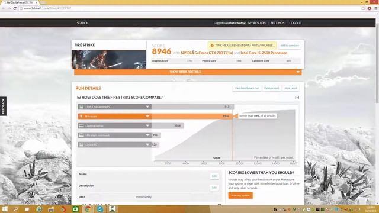The image size is (379, 213).
Task: Click the notebook icon in Ultralight notebook bar
Action: [x=82, y=135]
